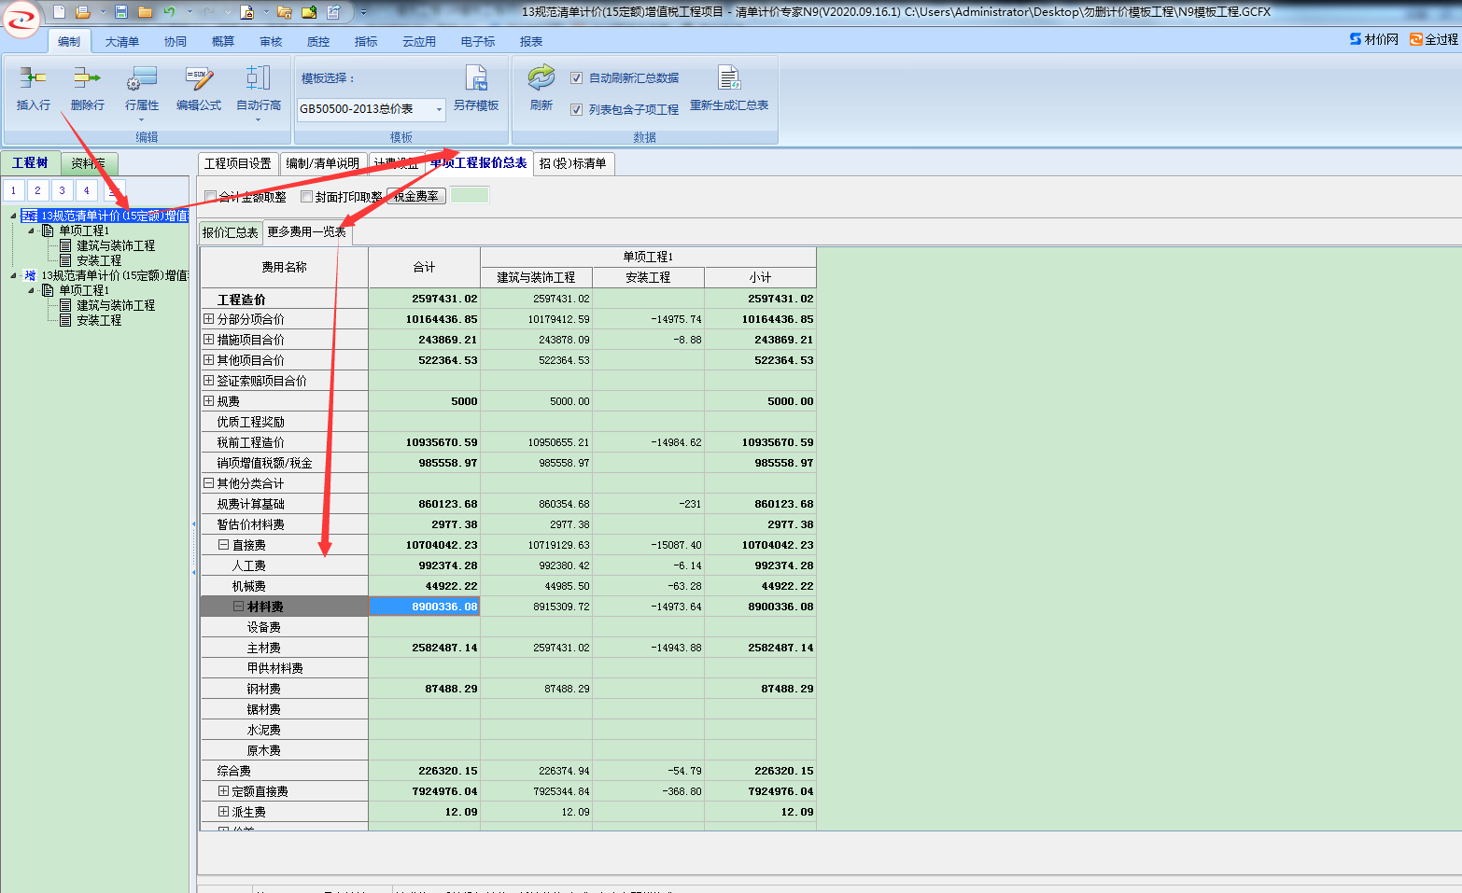Select the highlighted cell 8900336.08

[425, 607]
